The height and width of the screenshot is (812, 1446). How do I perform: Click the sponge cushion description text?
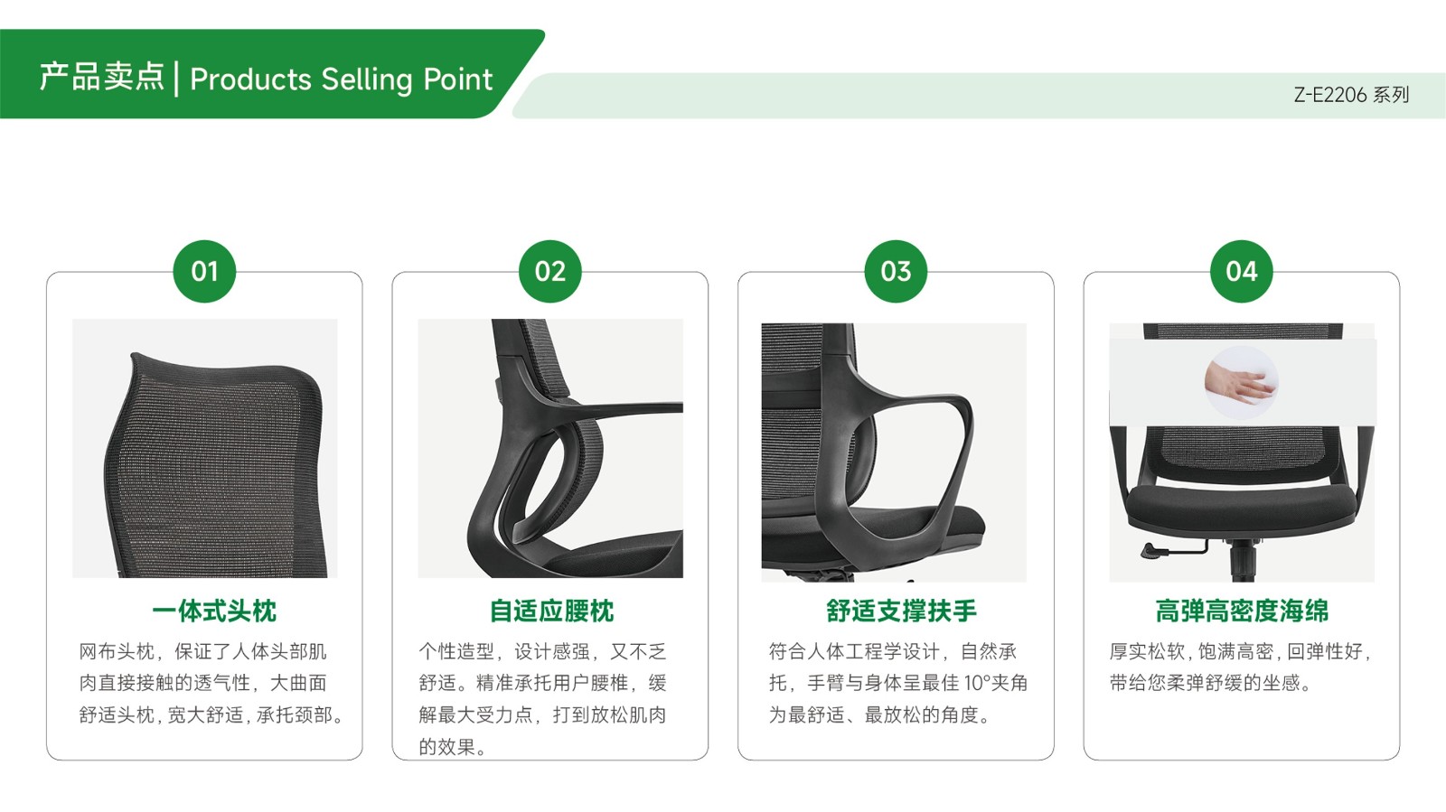pos(1241,667)
